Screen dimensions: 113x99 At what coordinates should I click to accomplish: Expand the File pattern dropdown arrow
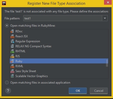click(105, 18)
